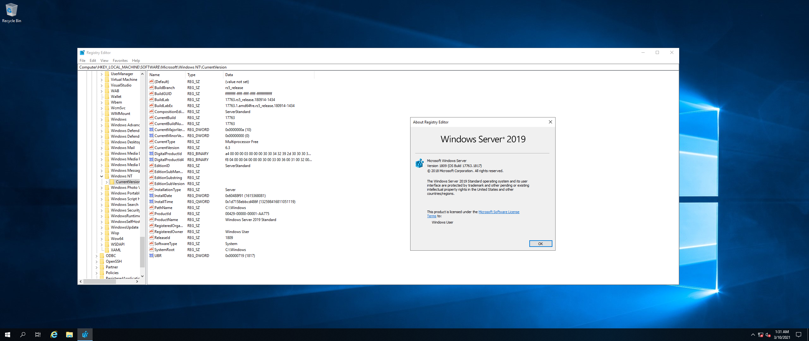Click the UBR DWORD value icon
The width and height of the screenshot is (809, 341).
(x=151, y=255)
